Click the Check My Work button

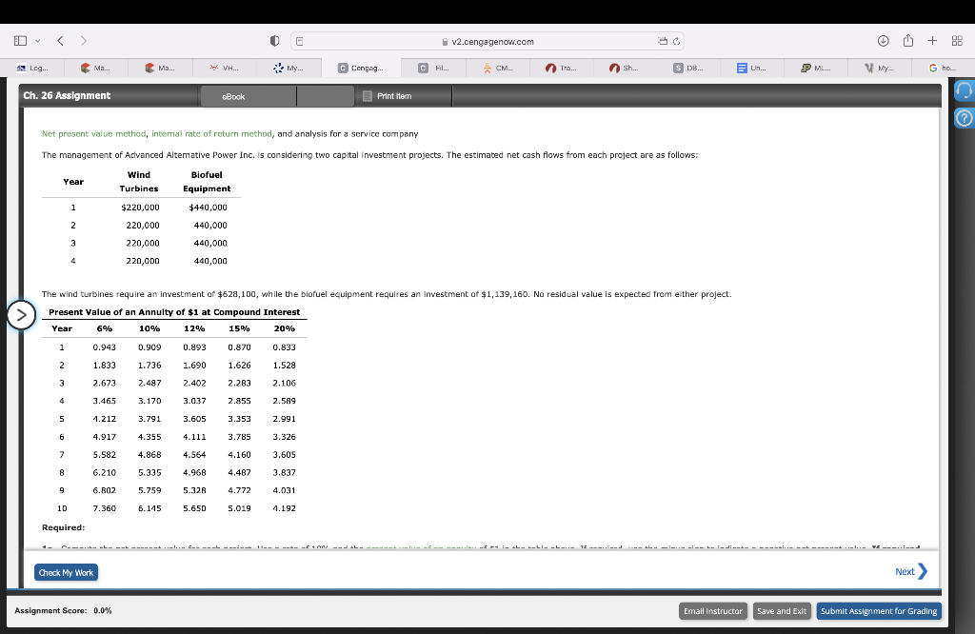pos(66,572)
